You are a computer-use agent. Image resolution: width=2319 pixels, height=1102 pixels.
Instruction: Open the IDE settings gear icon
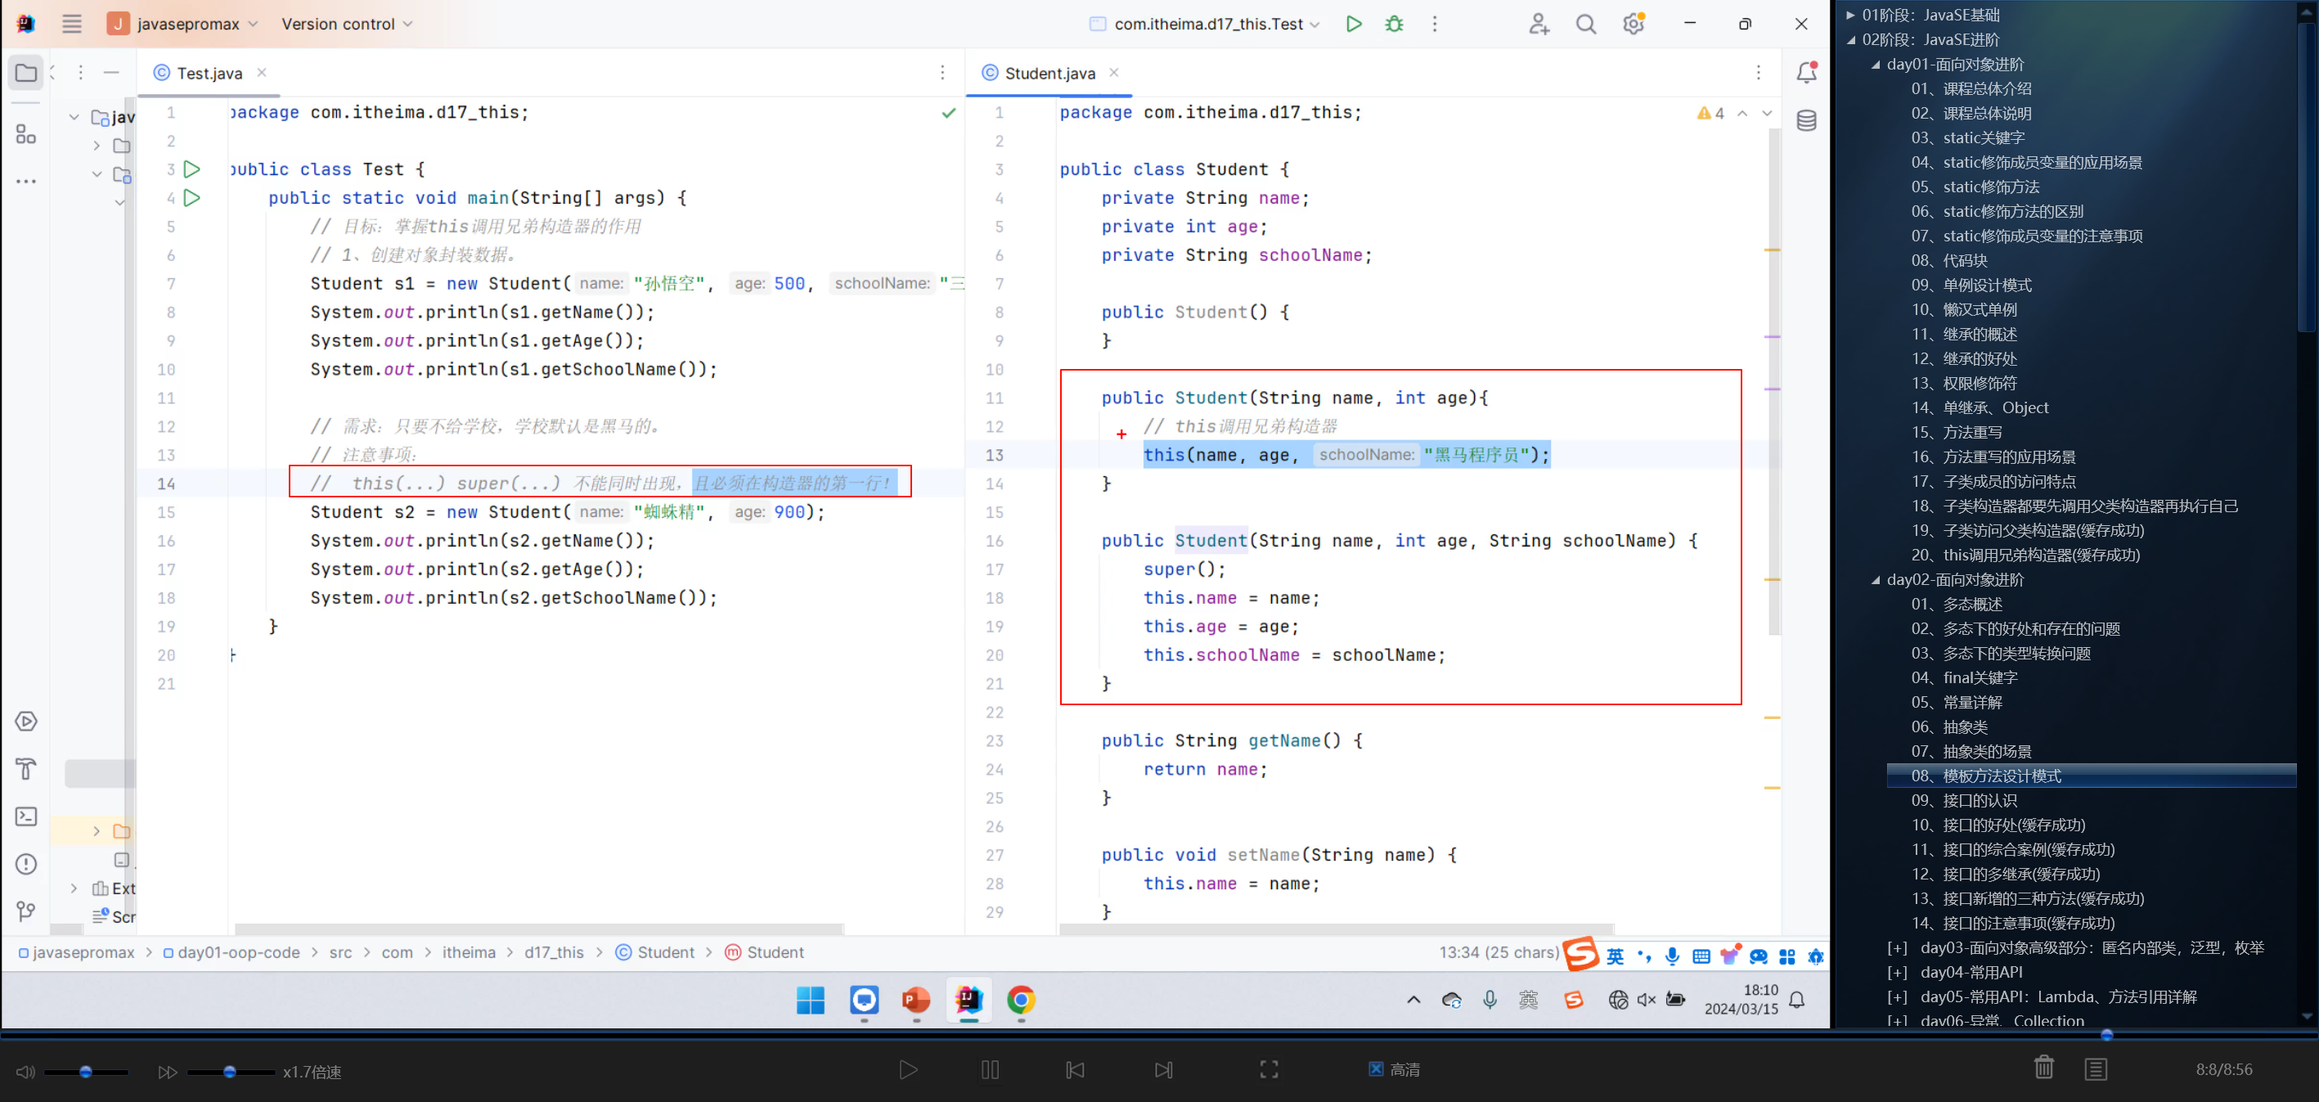[x=1633, y=25]
